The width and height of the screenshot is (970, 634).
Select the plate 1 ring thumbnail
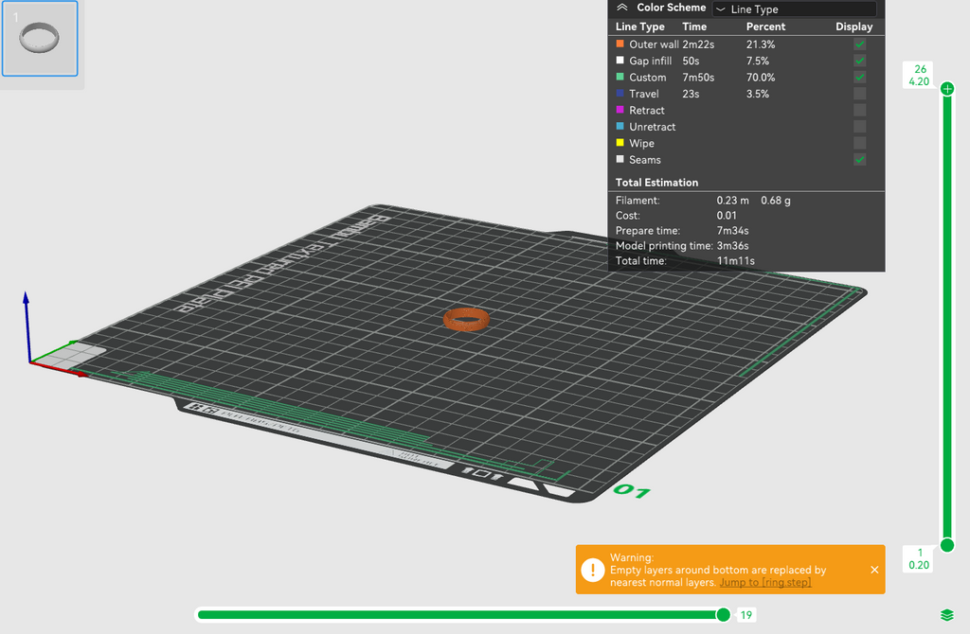pyautogui.click(x=40, y=38)
